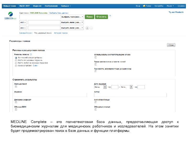
Task: Open Настройки in the top bar
Action: point(159,6)
